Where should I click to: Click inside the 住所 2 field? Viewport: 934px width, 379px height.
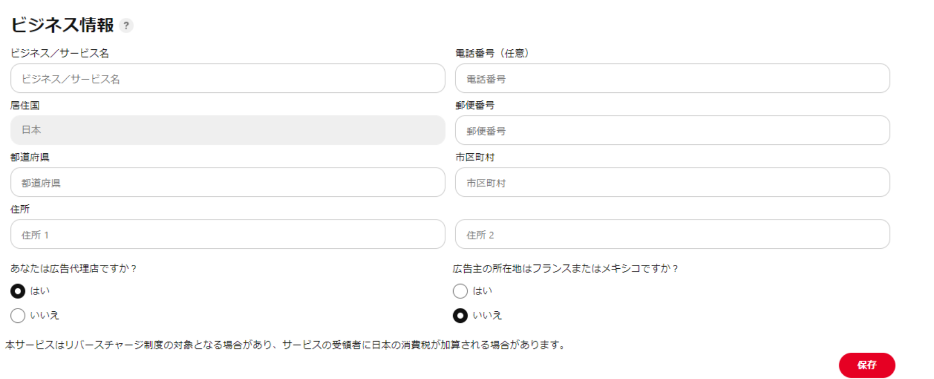[x=673, y=234]
